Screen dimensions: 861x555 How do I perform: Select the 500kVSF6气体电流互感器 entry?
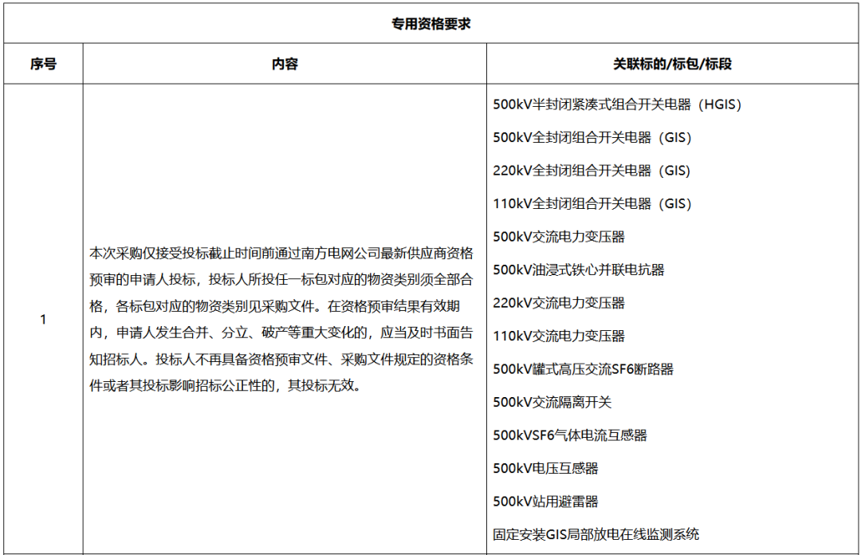570,435
